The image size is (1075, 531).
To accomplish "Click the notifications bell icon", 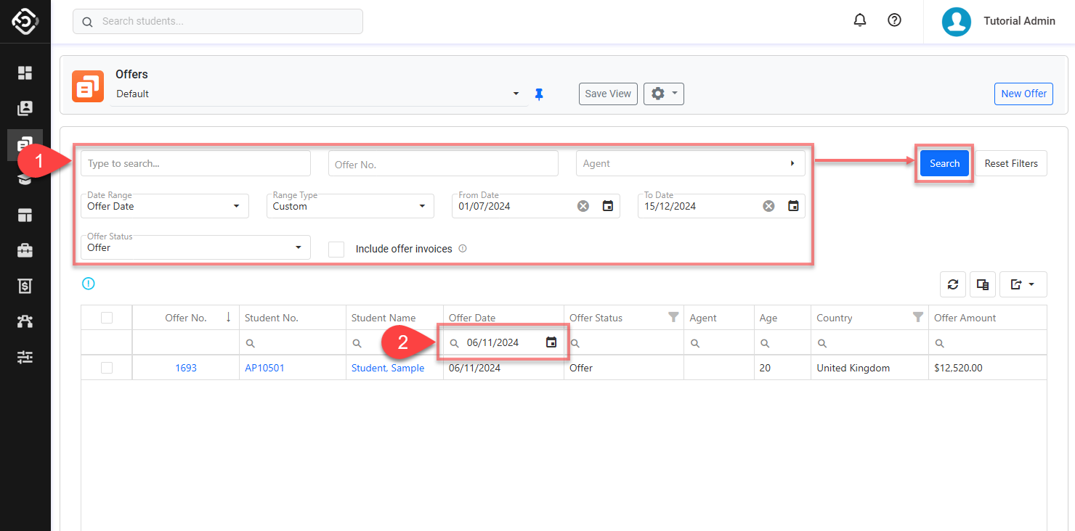I will (x=860, y=21).
